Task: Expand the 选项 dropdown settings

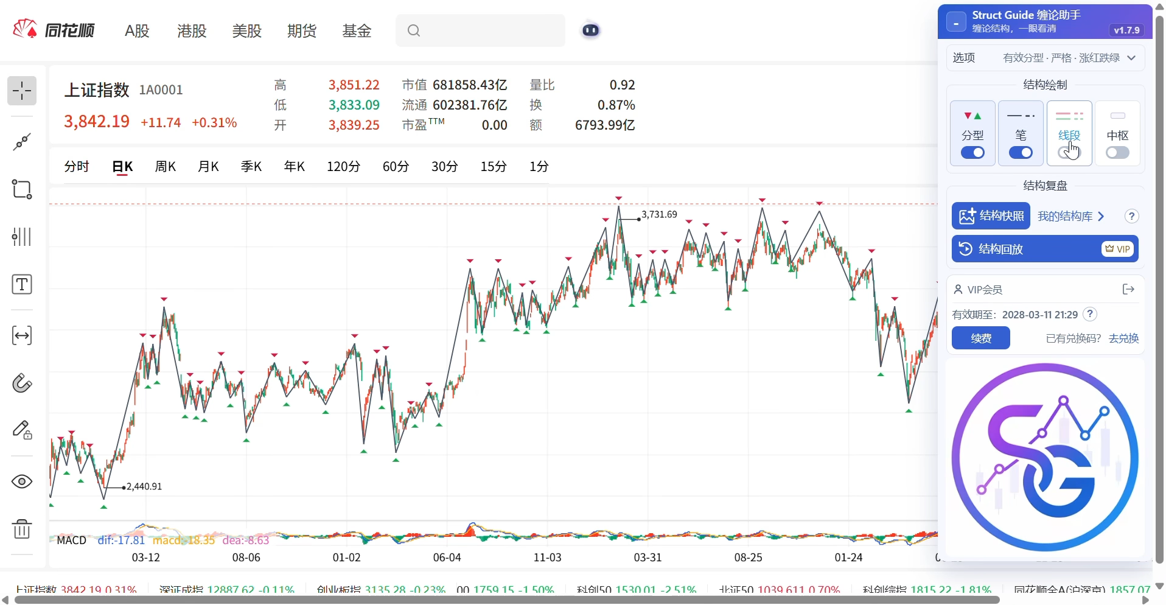Action: point(1045,58)
